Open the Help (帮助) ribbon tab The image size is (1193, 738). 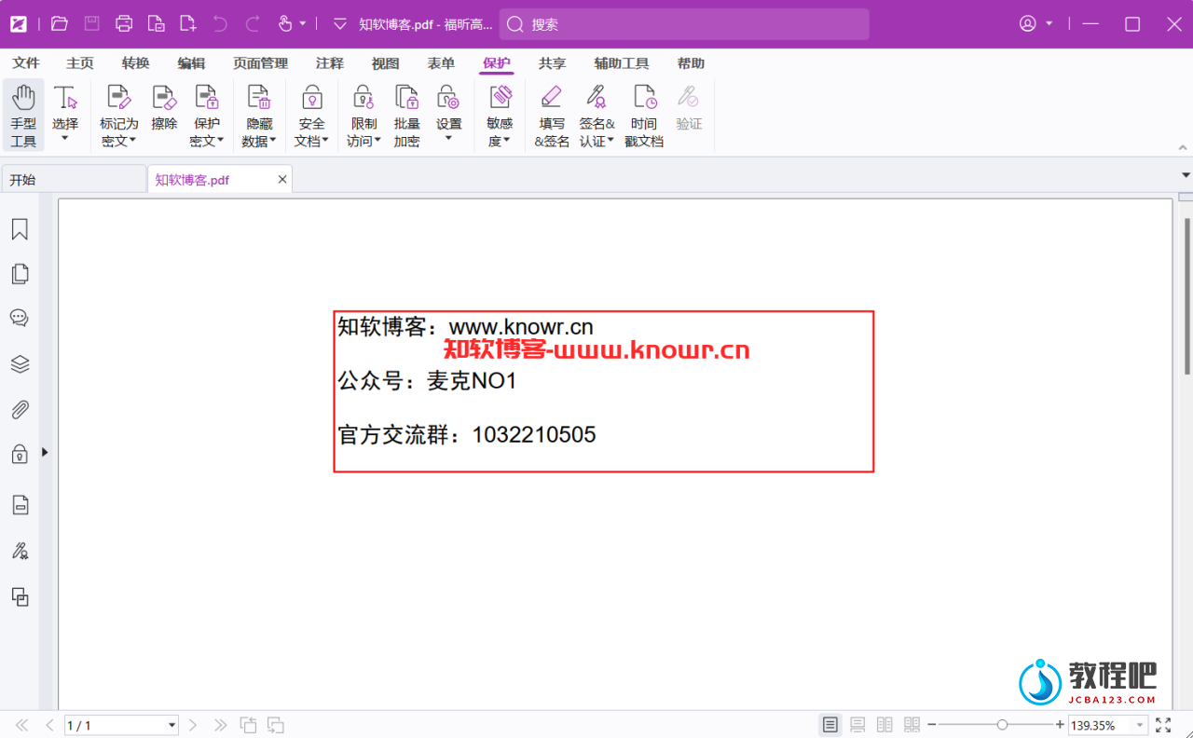point(691,63)
